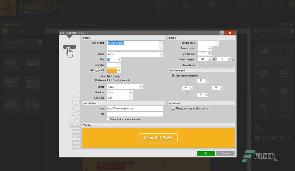
Task: Open the Text color dropdown arrow
Action: 119,65
